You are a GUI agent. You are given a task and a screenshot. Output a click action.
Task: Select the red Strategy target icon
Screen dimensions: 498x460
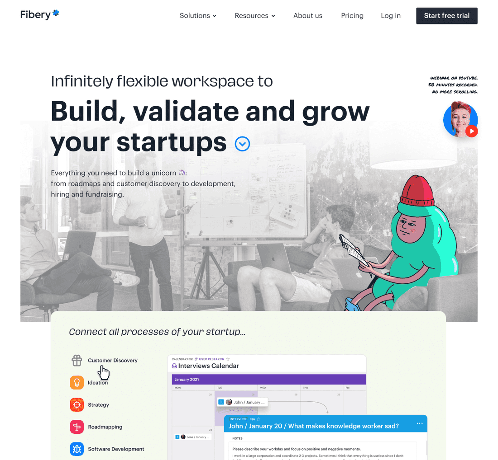[77, 405]
